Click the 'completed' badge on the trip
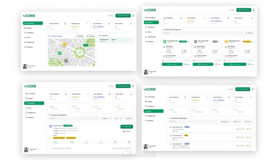The width and height of the screenshot is (278, 160). pyautogui.click(x=68, y=126)
